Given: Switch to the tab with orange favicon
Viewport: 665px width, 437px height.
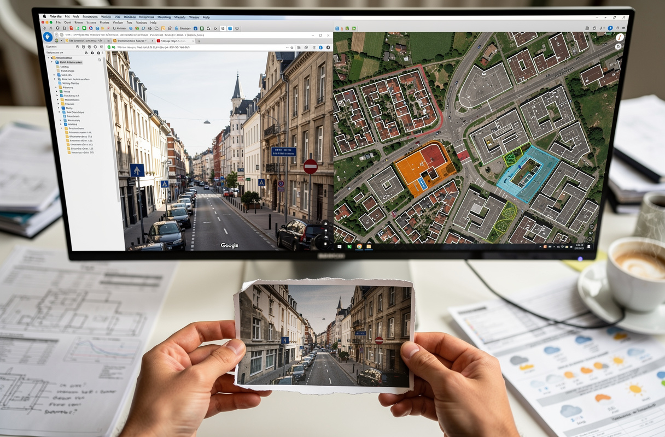Looking at the screenshot, I should click(133, 41).
